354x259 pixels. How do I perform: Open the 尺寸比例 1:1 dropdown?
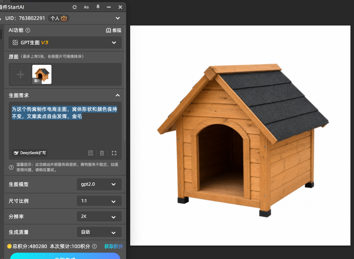[x=99, y=201]
